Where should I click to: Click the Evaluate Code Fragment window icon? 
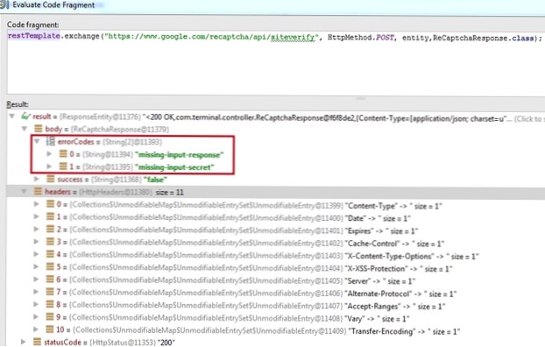pyautogui.click(x=4, y=5)
